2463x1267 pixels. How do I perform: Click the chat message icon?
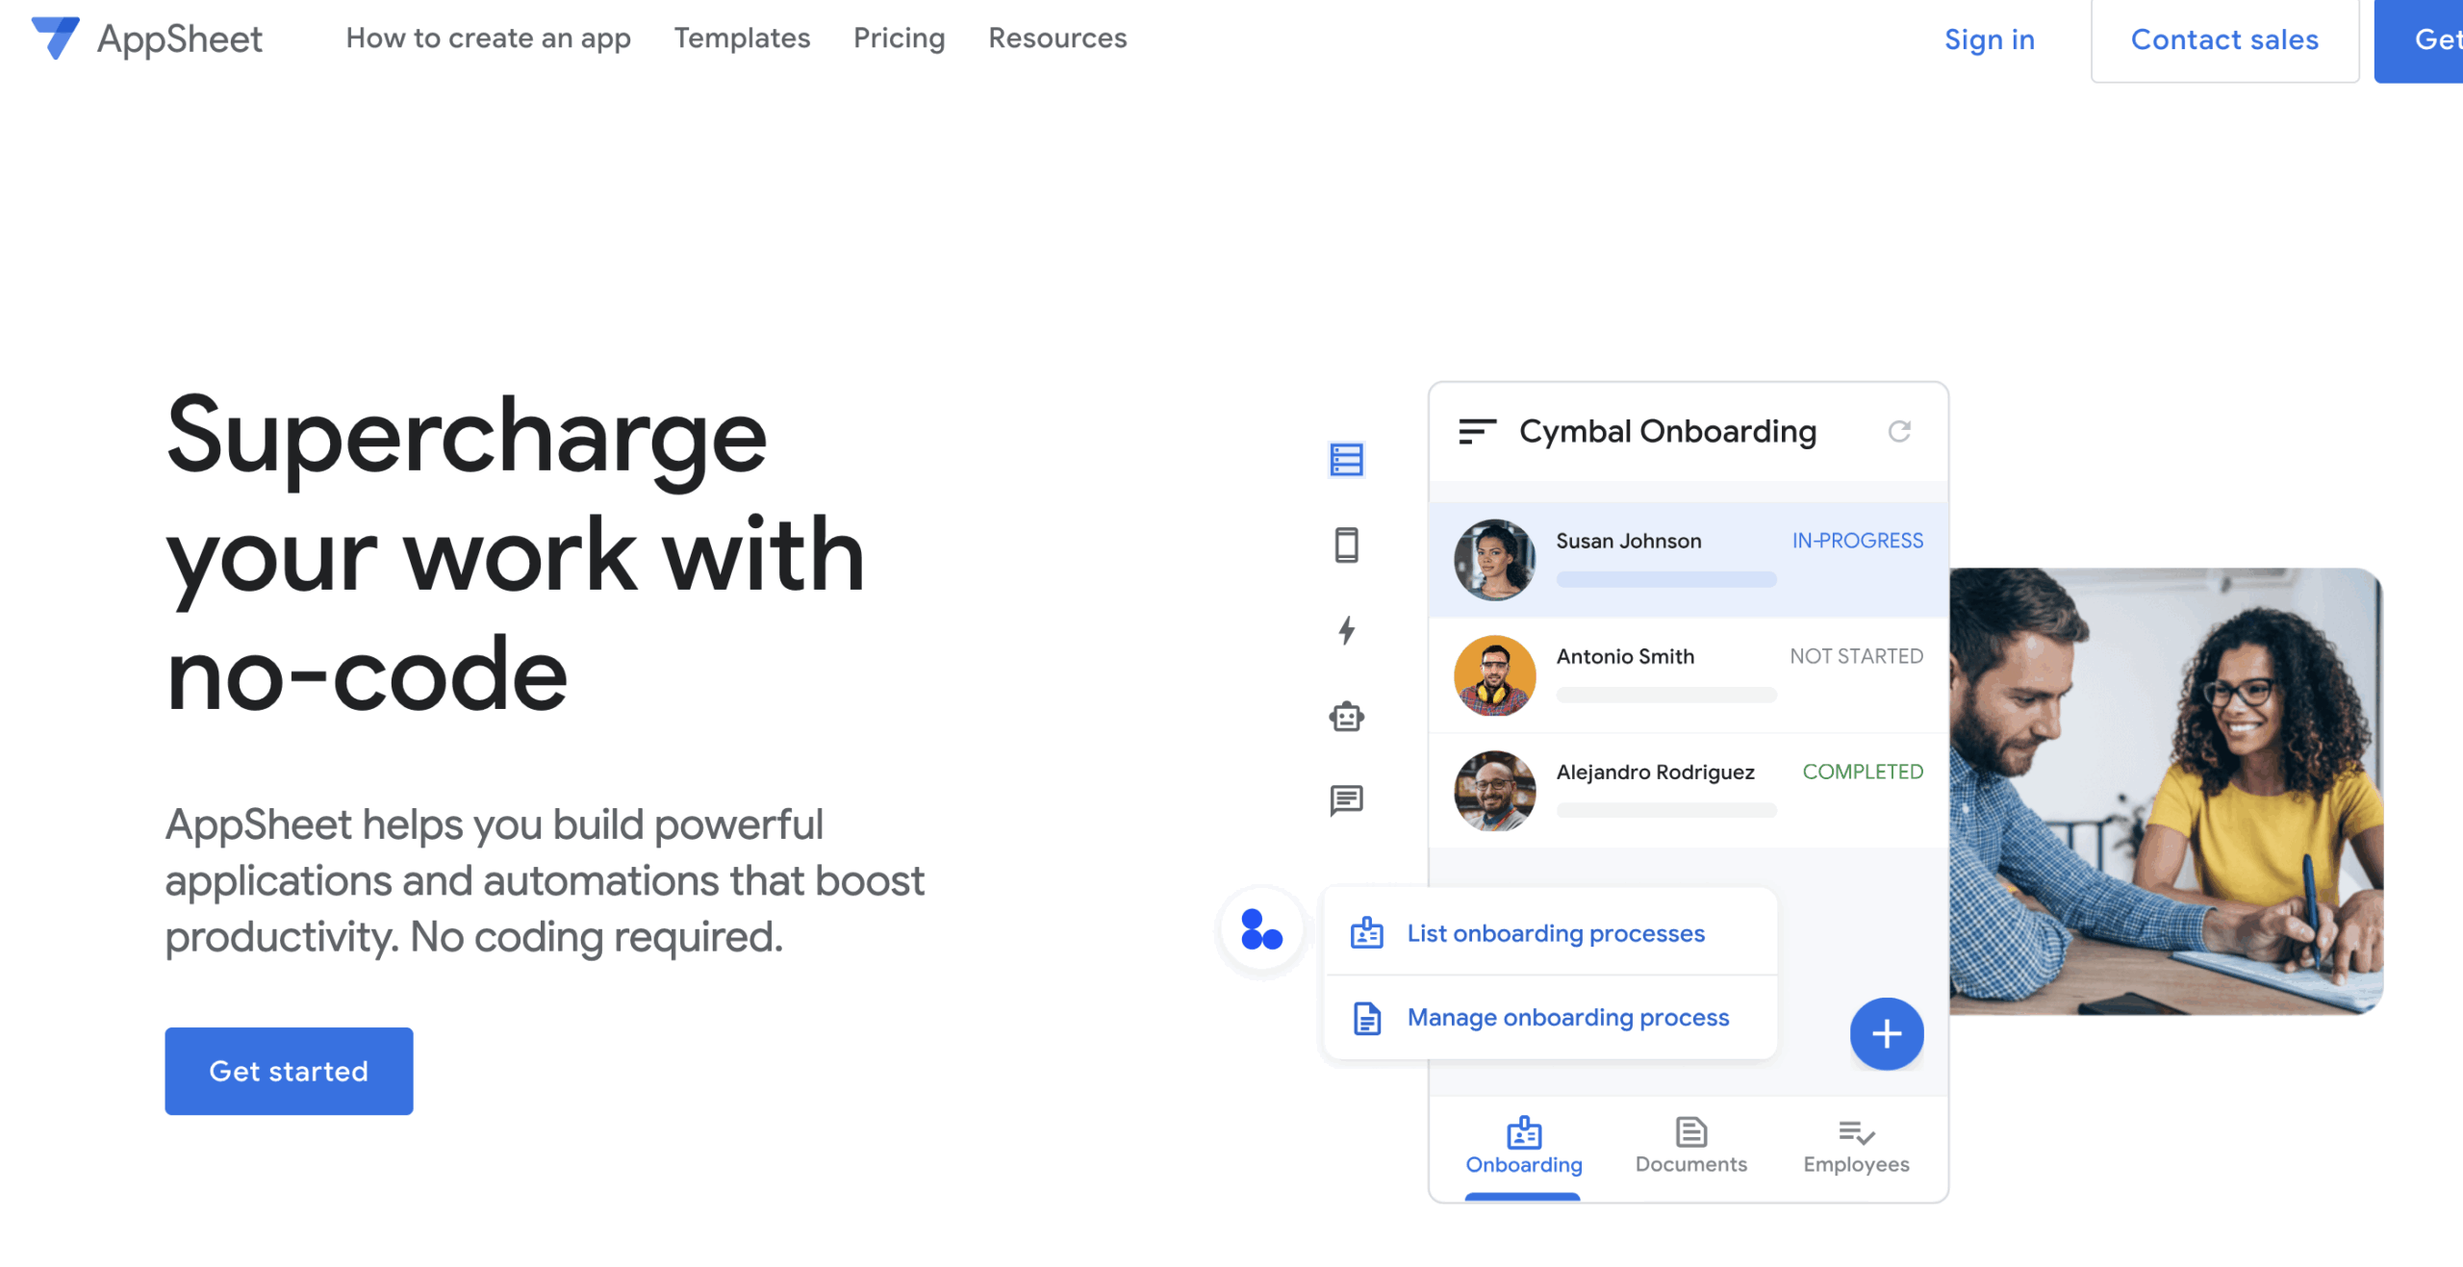click(1346, 799)
